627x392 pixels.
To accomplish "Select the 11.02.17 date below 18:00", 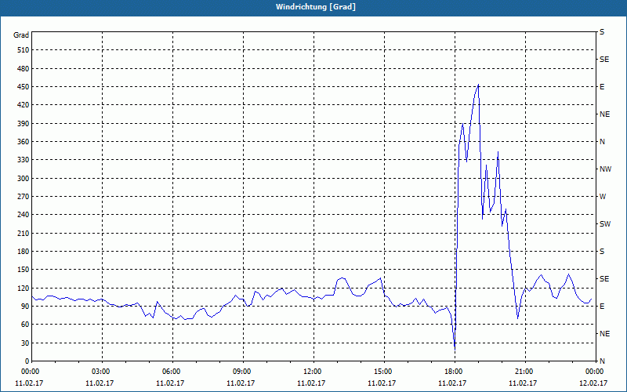I will click(452, 383).
